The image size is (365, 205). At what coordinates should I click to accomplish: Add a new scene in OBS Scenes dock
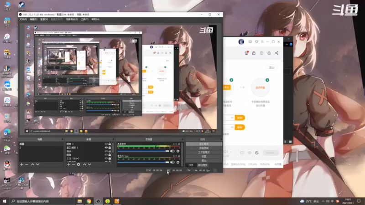(x=21, y=164)
